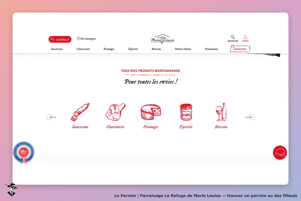The width and height of the screenshot is (301, 201).
Task: Click the cheese wheel illustration icon
Action: point(151,112)
